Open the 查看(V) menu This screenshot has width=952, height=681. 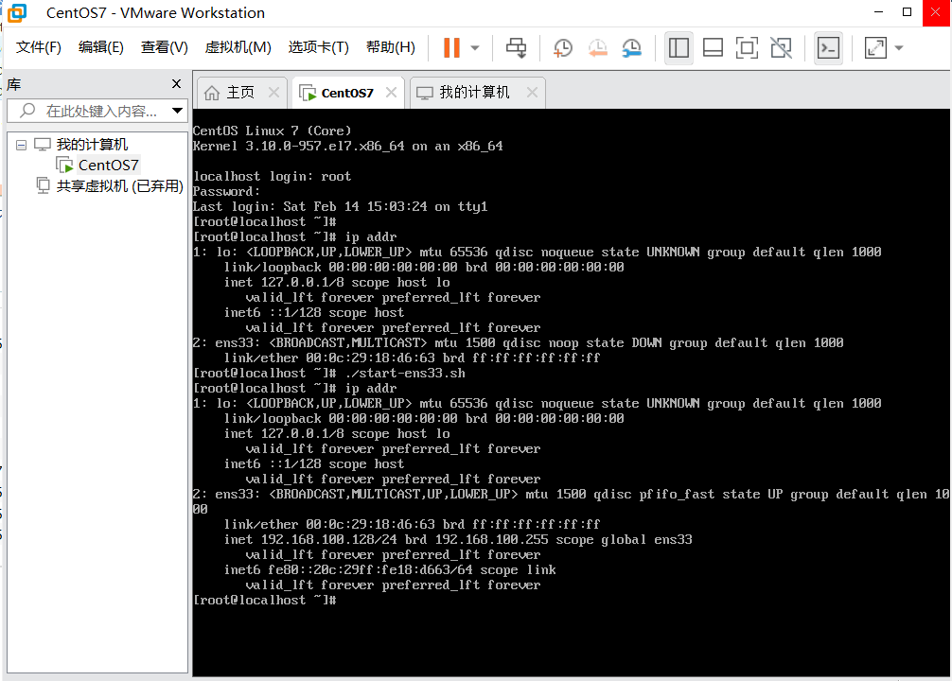coord(165,47)
